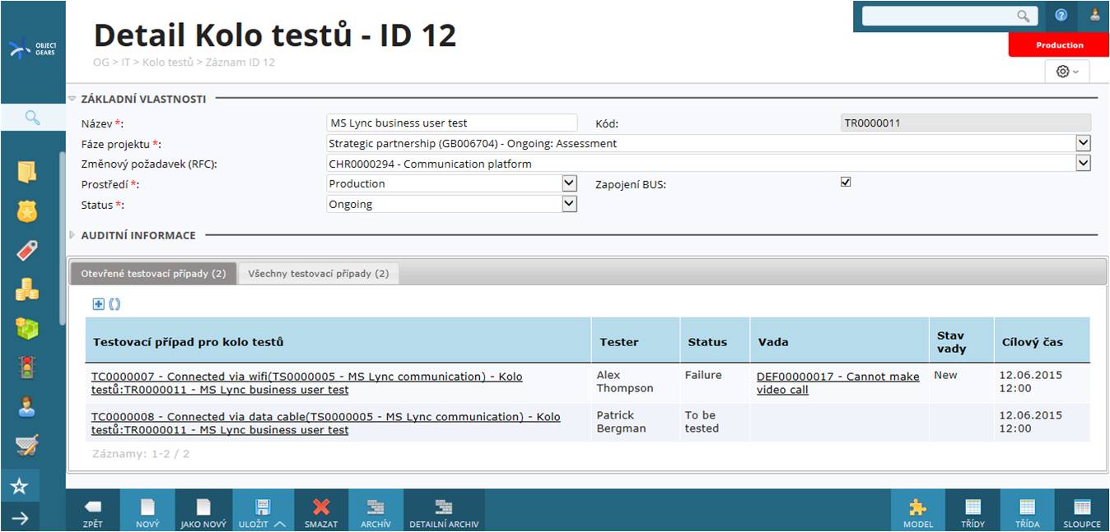1110x532 pixels.
Task: Open the red tag sidebar module
Action: click(x=27, y=251)
